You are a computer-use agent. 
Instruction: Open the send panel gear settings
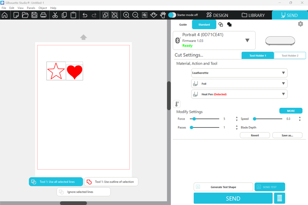300,24
